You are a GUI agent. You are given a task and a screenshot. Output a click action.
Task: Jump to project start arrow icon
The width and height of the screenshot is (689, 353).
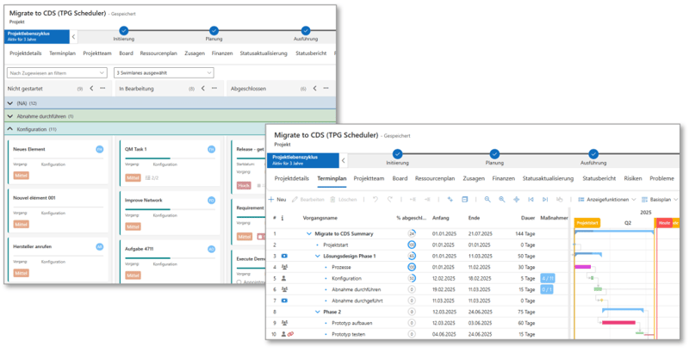pos(531,200)
